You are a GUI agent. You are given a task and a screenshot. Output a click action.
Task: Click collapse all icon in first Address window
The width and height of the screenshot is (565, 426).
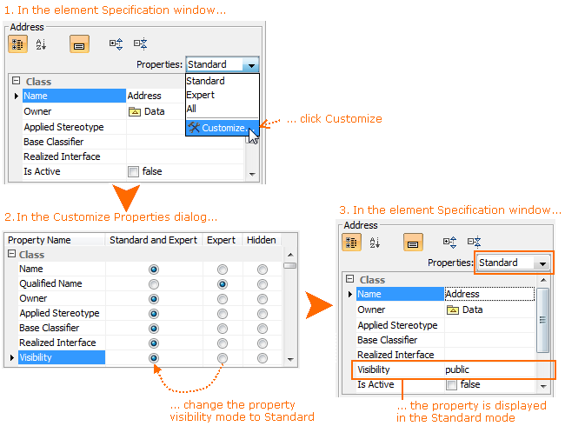141,44
